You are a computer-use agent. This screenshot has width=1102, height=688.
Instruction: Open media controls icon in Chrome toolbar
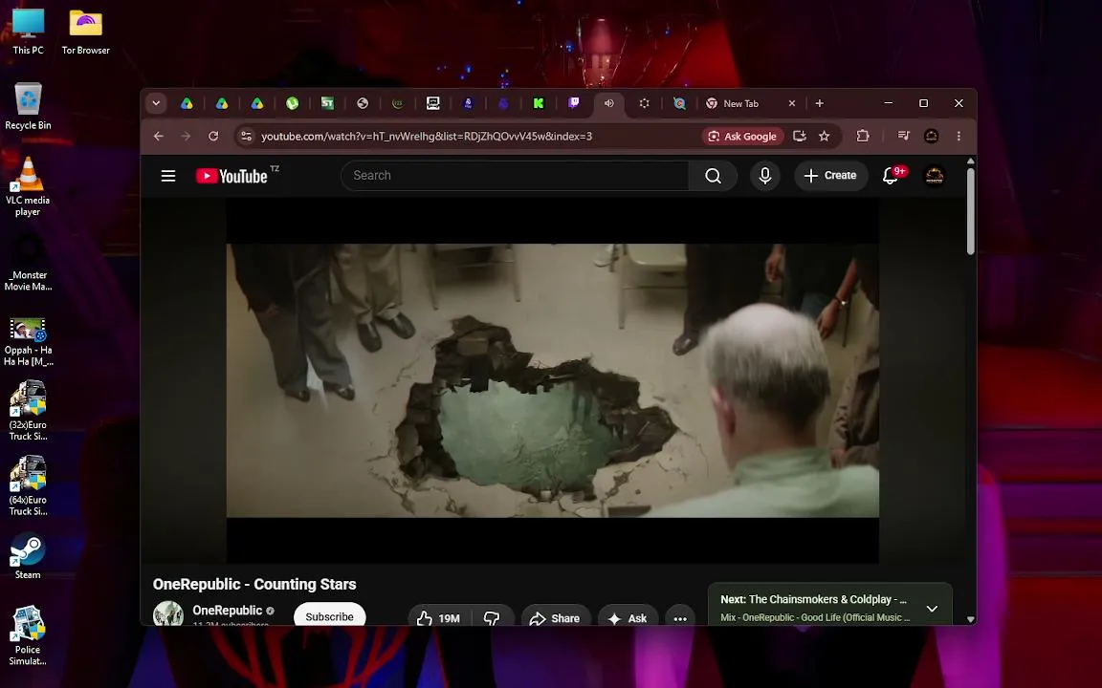tap(904, 137)
